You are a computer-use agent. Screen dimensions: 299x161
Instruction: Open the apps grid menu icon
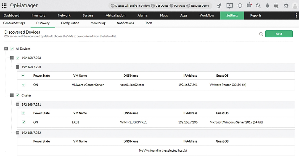tap(4, 6)
